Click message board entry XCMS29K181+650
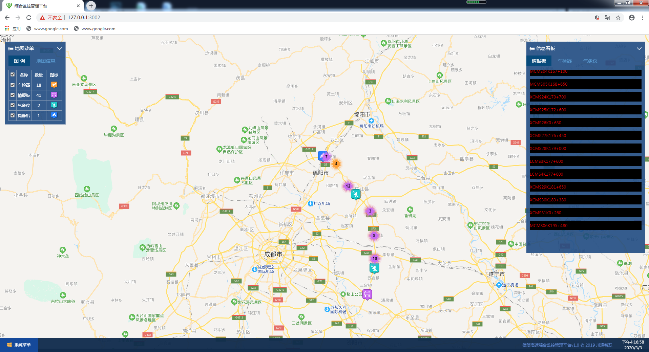649x352 pixels. [x=585, y=187]
